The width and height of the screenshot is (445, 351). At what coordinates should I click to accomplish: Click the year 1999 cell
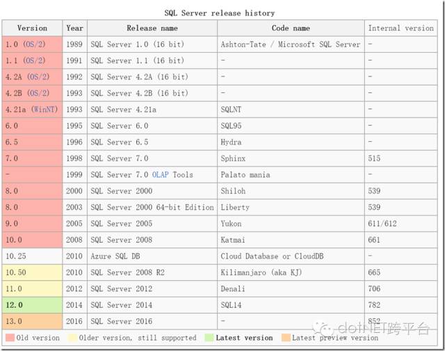click(x=75, y=174)
